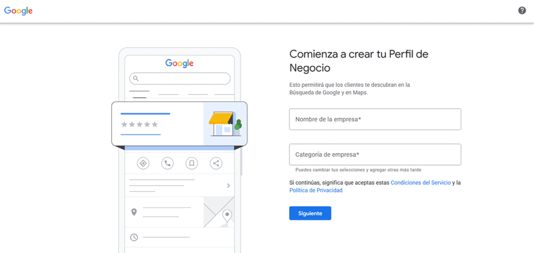Open Condiciones del Servicio link

[x=421, y=183]
